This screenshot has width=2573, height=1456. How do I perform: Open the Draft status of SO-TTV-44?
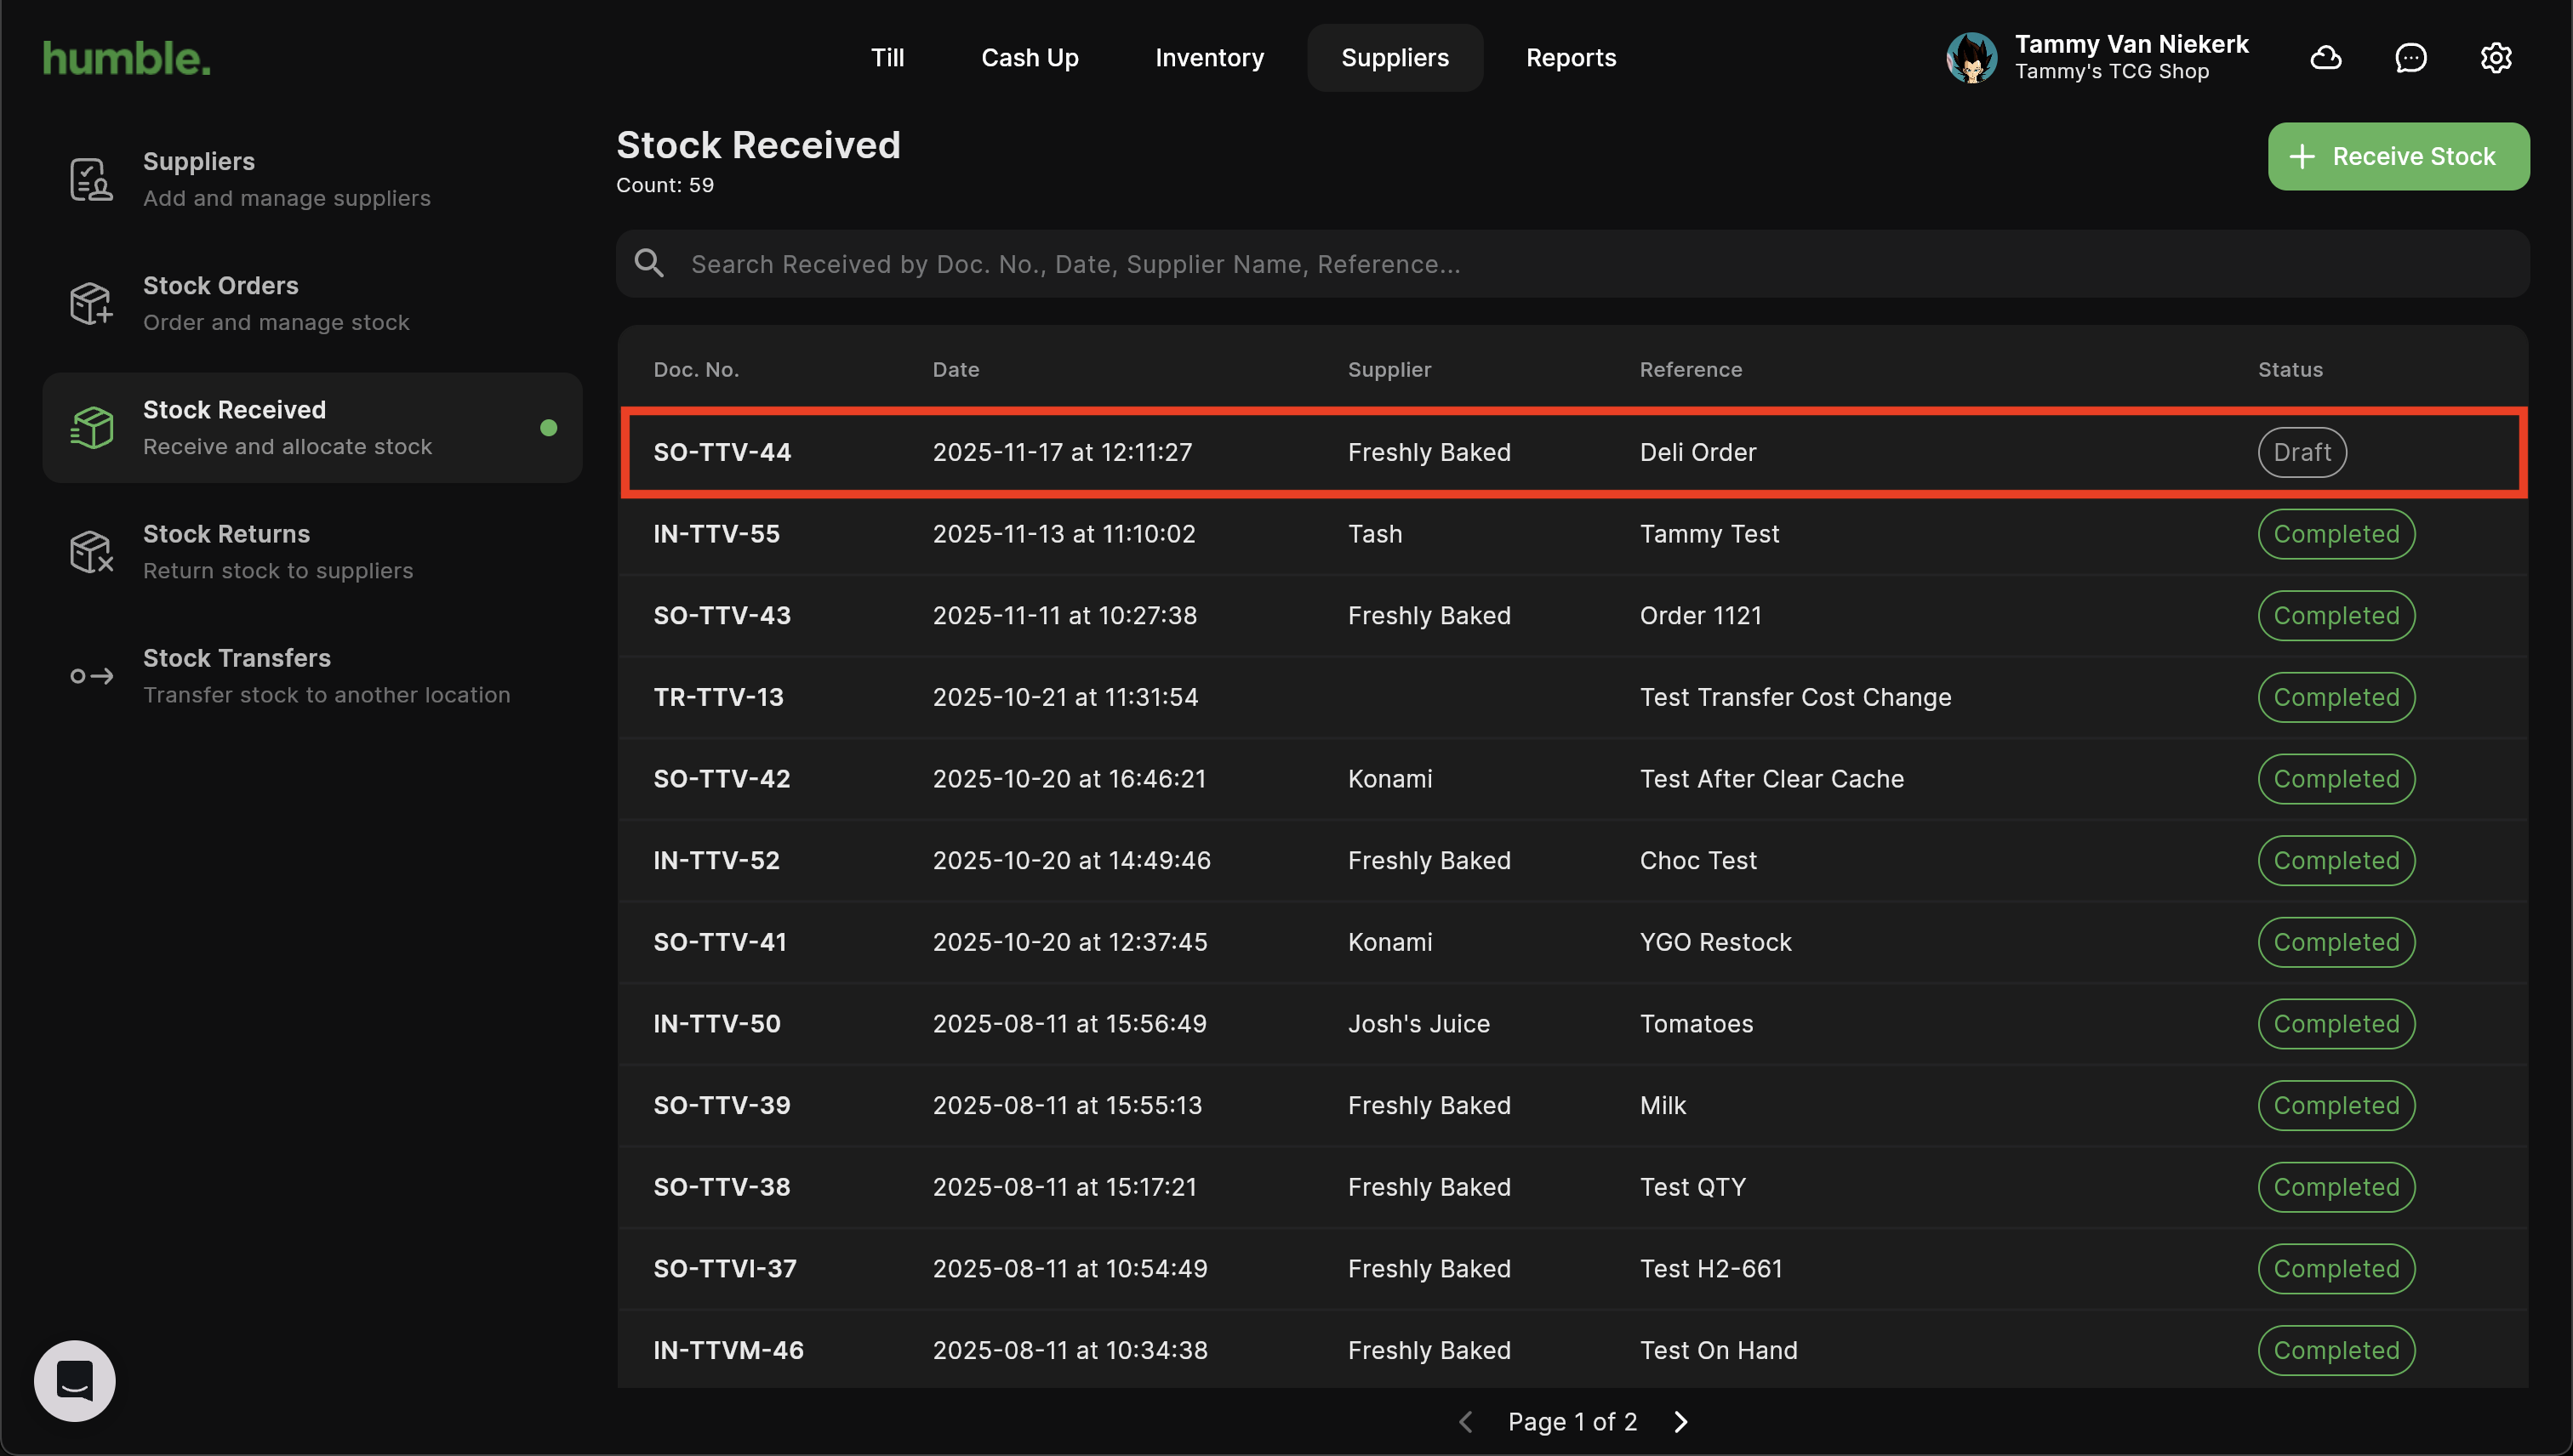2302,452
